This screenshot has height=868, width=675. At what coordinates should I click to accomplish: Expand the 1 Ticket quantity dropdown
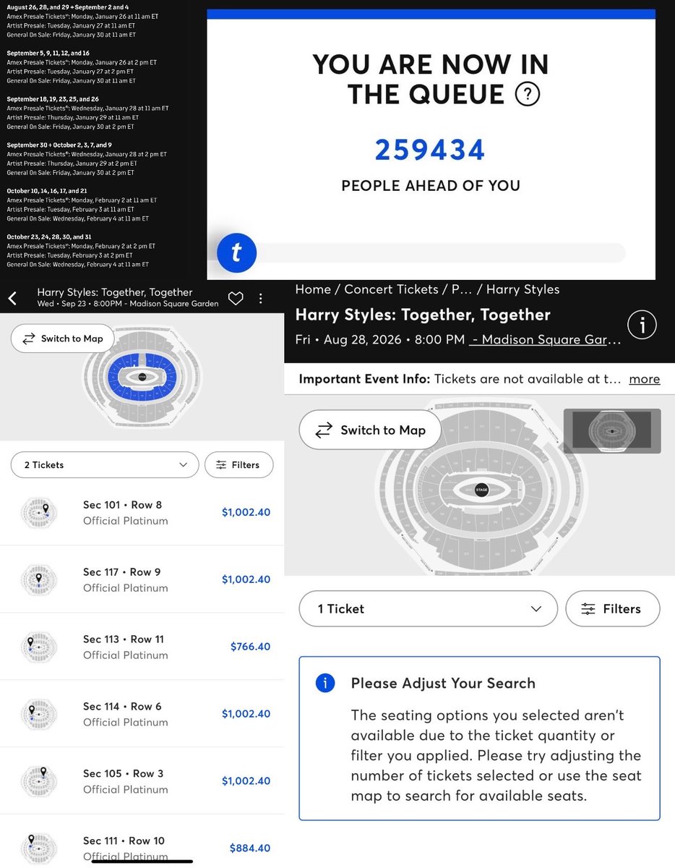click(x=429, y=609)
